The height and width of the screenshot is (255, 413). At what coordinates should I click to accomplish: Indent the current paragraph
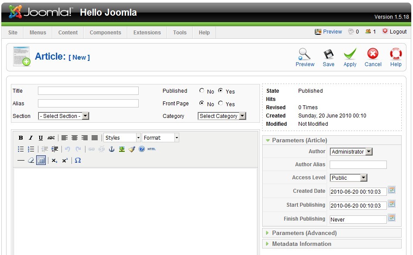(x=55, y=149)
